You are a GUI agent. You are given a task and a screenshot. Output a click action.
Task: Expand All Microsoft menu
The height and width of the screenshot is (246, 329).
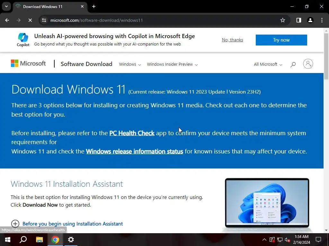coord(268,64)
